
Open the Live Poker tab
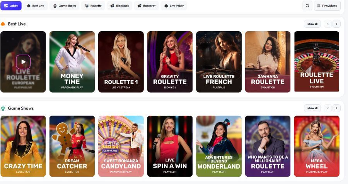(174, 6)
